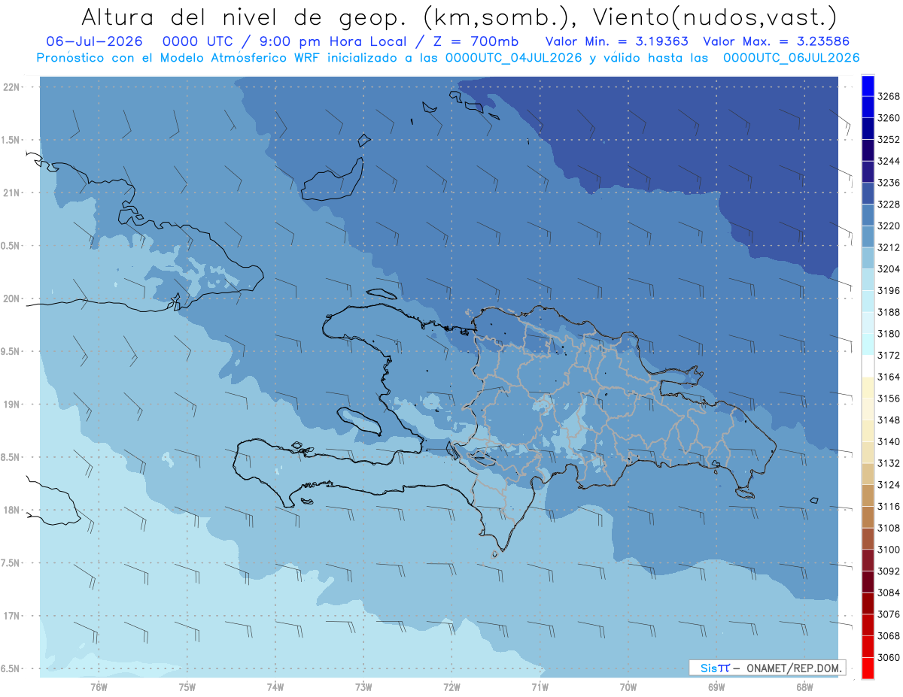
Task: Click the bright red swatch below 3060
Action: tap(868, 668)
